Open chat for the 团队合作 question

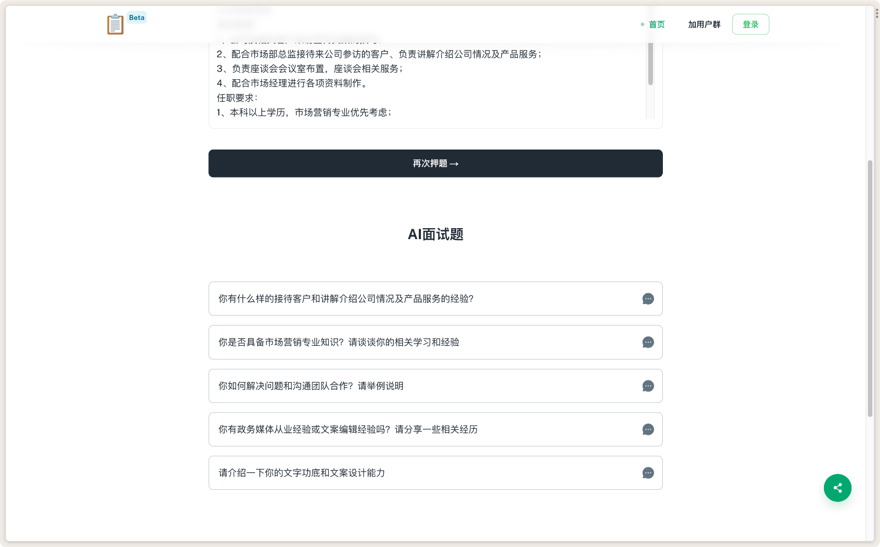(648, 385)
